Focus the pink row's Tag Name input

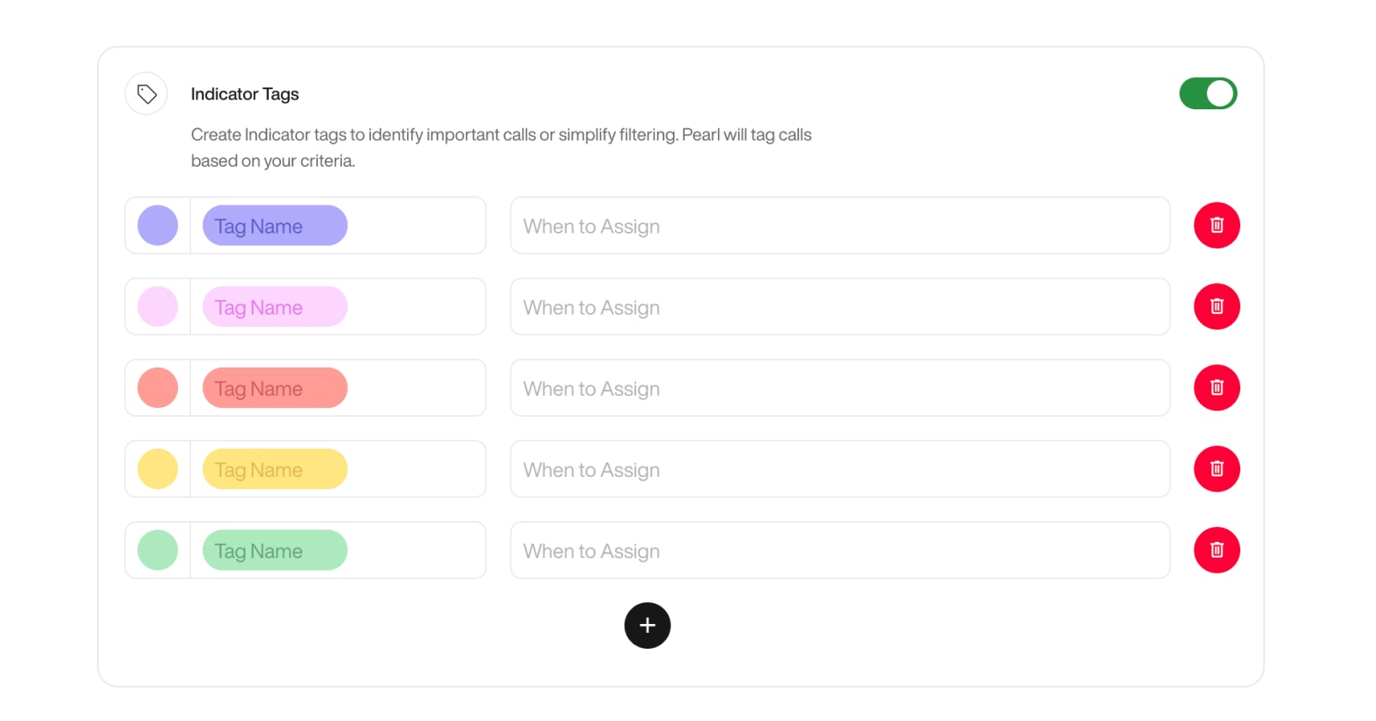(x=274, y=307)
